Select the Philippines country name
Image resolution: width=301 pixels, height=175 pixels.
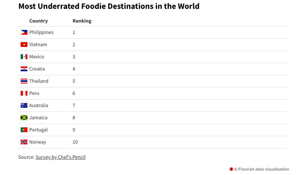coord(41,32)
